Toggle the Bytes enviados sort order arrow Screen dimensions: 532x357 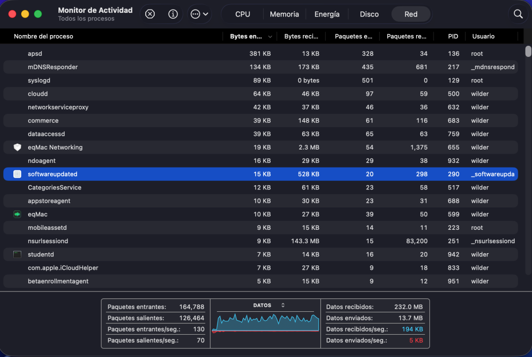coord(270,37)
